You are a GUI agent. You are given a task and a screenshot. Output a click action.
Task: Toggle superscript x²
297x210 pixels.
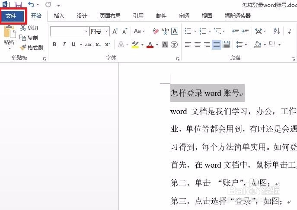pyautogui.click(x=108, y=45)
